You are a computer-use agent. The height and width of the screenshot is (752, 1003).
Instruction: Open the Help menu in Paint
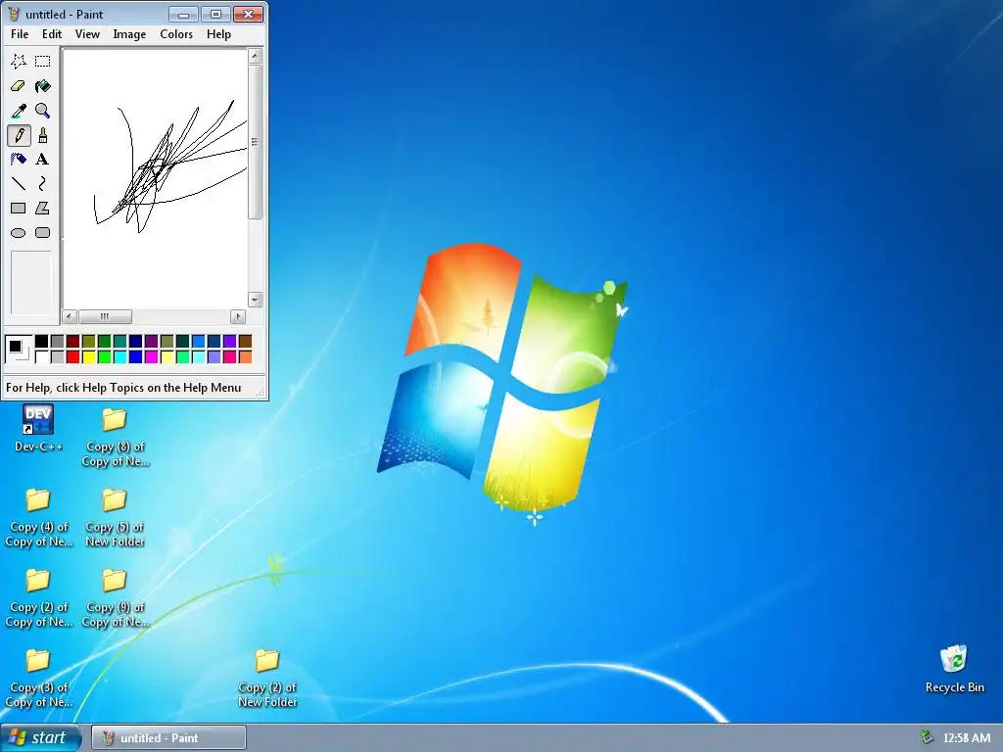click(218, 34)
